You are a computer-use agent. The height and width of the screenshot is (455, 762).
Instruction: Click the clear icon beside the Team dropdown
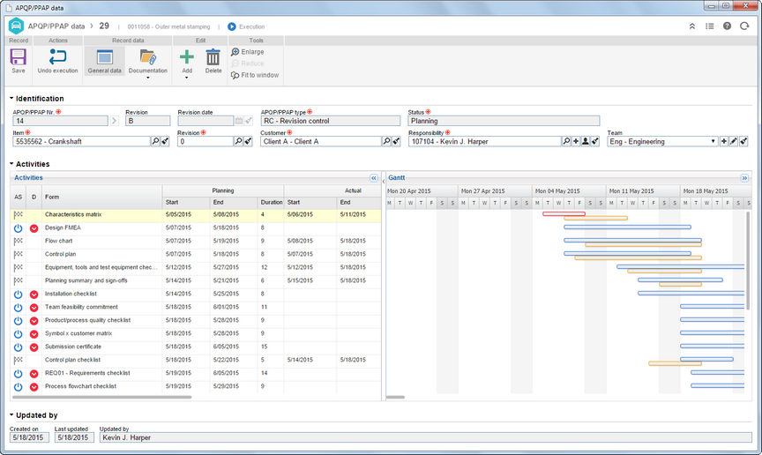(x=743, y=141)
